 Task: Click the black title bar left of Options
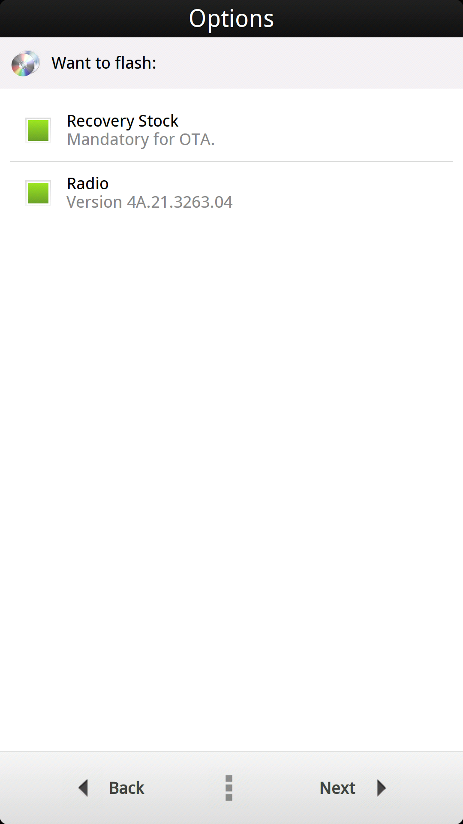point(94,19)
